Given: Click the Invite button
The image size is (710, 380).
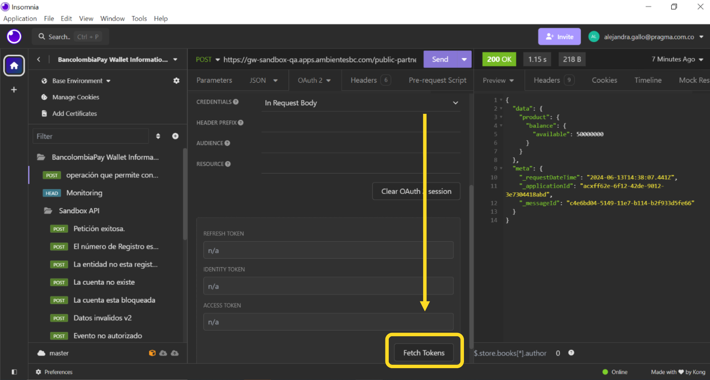Looking at the screenshot, I should click(559, 37).
